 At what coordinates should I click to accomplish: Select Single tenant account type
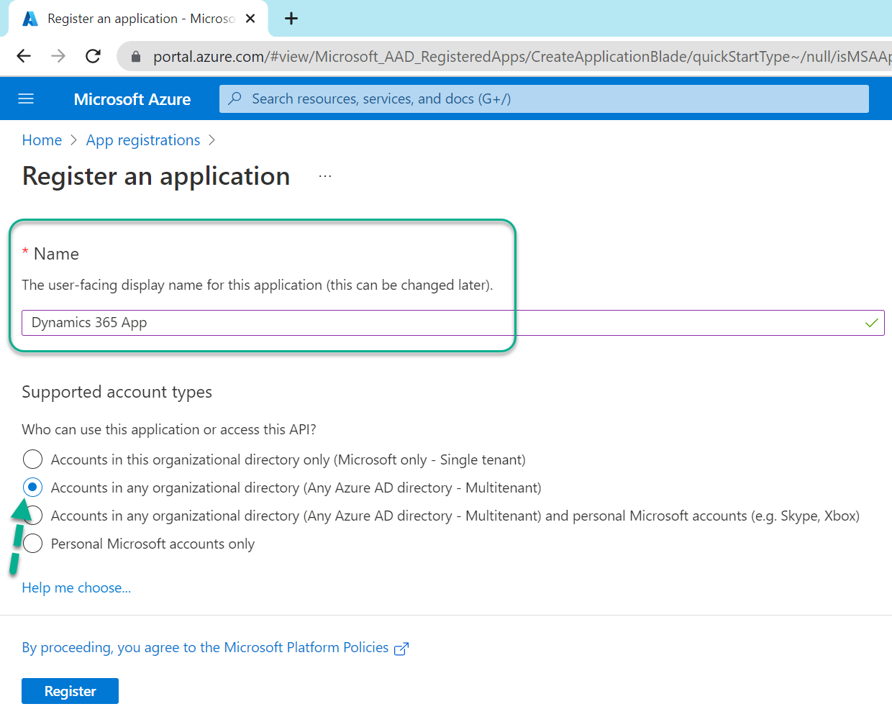point(32,459)
